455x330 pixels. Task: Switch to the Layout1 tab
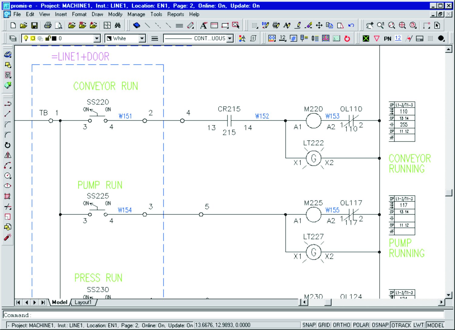tap(83, 302)
